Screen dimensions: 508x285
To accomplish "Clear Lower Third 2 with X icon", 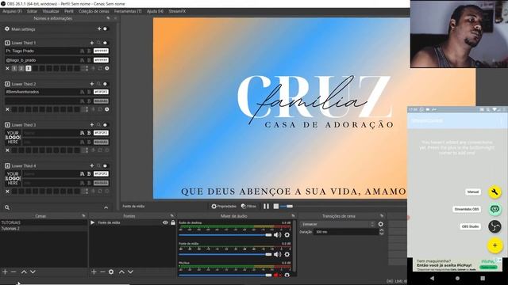I will [x=7, y=109].
